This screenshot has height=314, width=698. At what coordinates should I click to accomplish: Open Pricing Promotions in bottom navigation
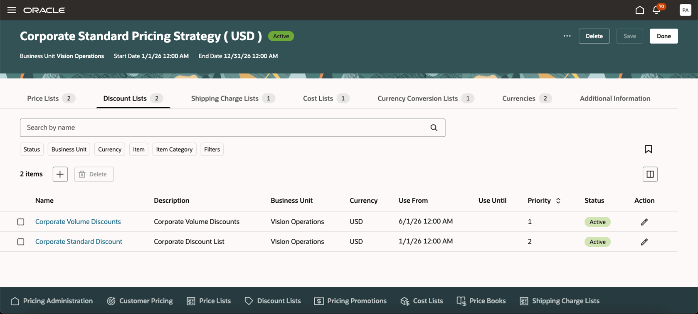point(350,301)
